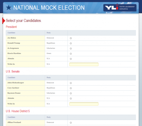Click the blue star icon in header
The height and width of the screenshot is (126, 142).
pyautogui.click(x=9, y=7)
